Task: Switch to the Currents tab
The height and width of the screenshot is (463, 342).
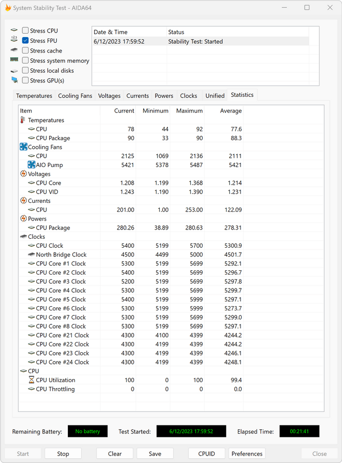Action: 137,96
